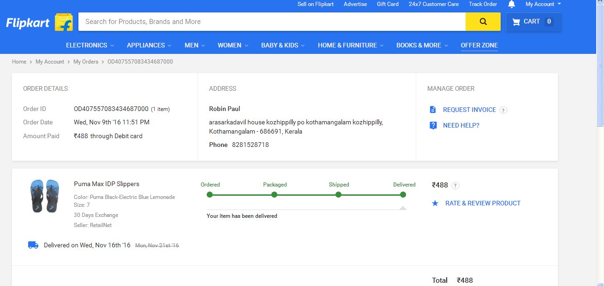Go to My Account in breadcrumb
Image resolution: width=604 pixels, height=286 pixels.
(x=50, y=62)
